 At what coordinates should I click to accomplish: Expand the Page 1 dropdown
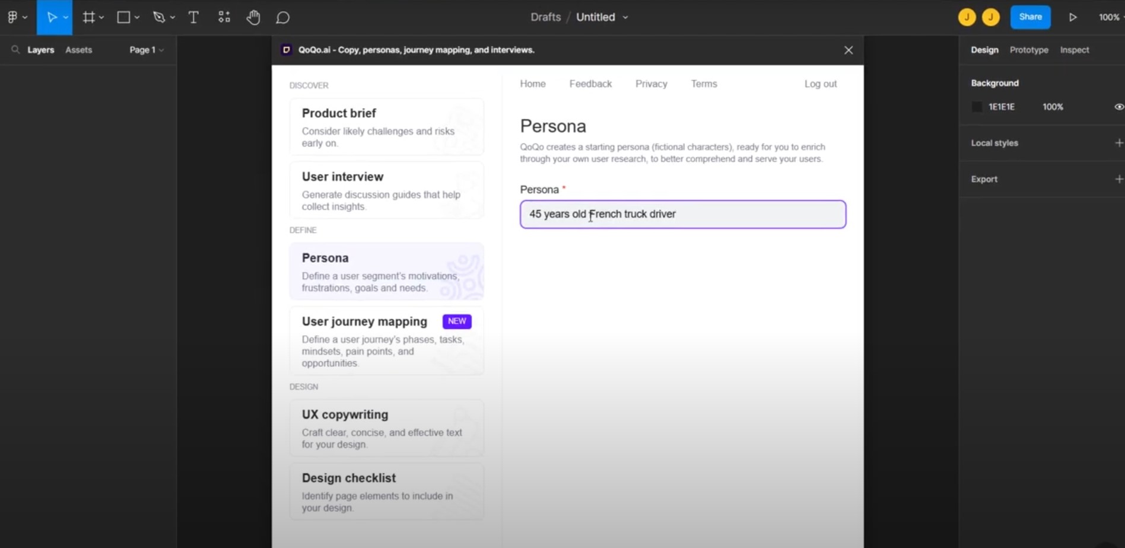coord(147,50)
